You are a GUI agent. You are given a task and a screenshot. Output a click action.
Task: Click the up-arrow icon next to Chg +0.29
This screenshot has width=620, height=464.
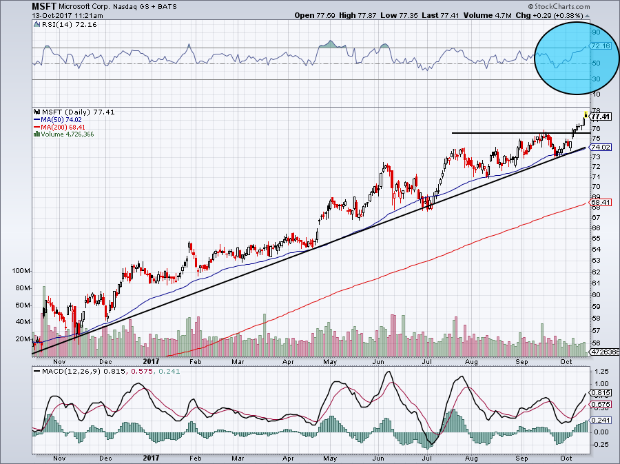587,16
